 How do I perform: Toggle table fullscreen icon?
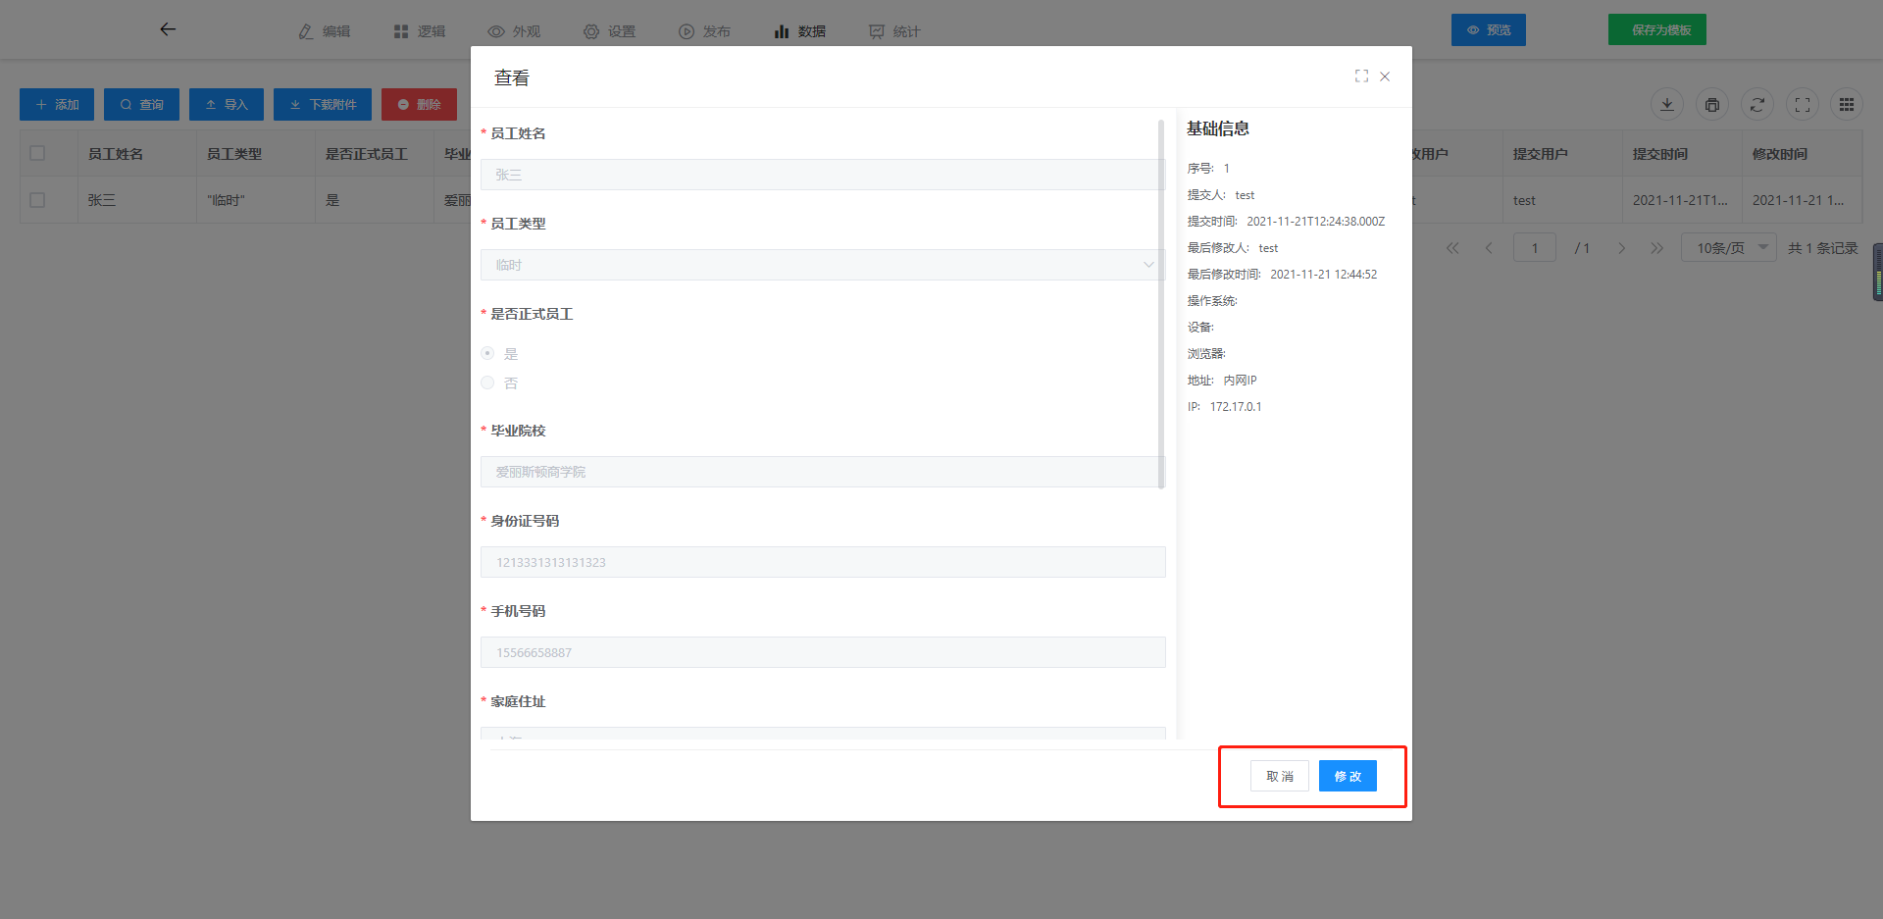click(1803, 105)
